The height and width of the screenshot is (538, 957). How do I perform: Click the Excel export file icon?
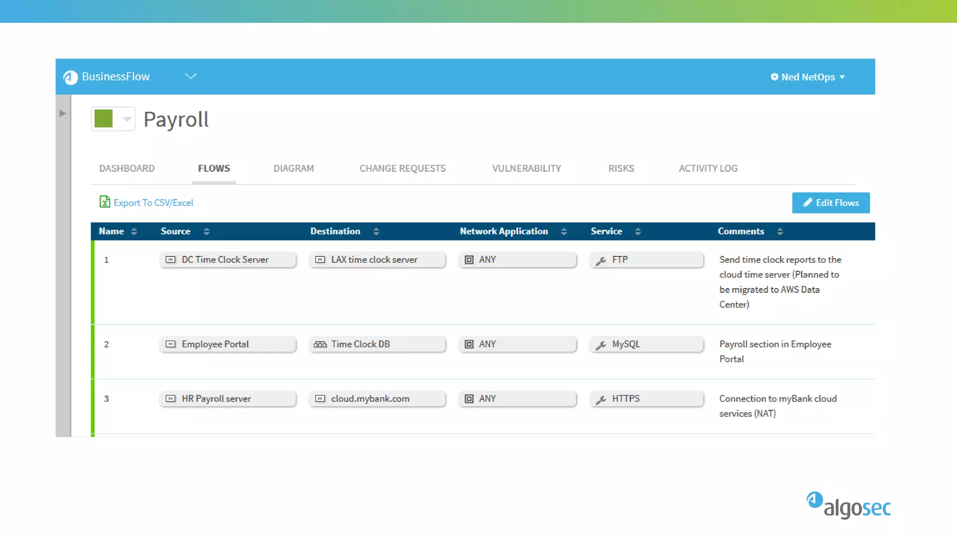click(105, 202)
